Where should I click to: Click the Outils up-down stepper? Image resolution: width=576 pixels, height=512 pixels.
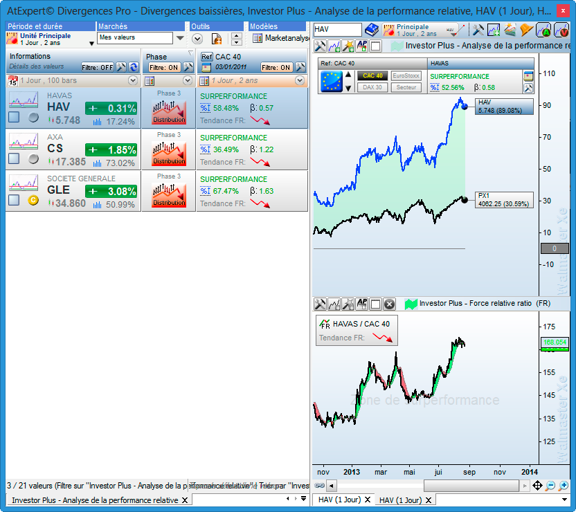click(x=236, y=39)
